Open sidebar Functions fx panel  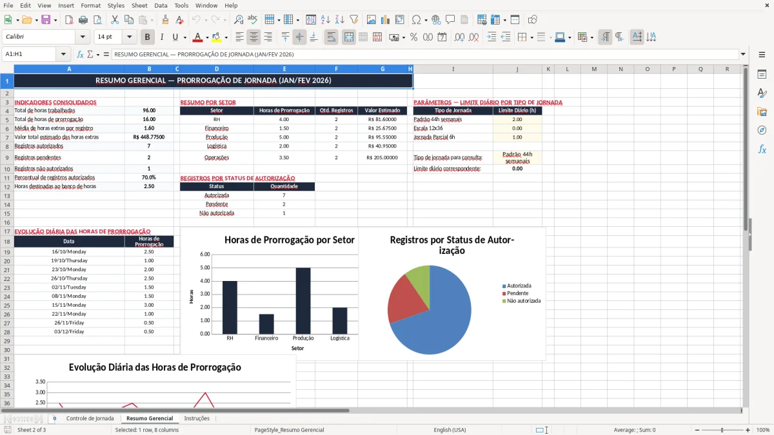762,149
